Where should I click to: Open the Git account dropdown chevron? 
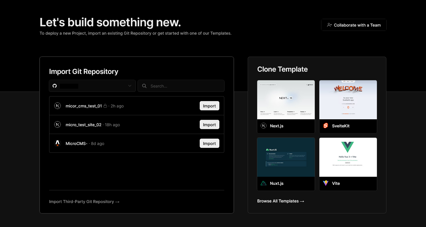(130, 86)
